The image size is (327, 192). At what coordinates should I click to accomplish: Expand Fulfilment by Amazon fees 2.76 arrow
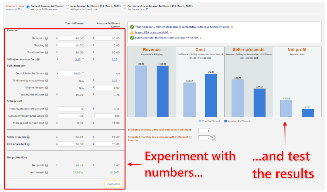(x=119, y=80)
